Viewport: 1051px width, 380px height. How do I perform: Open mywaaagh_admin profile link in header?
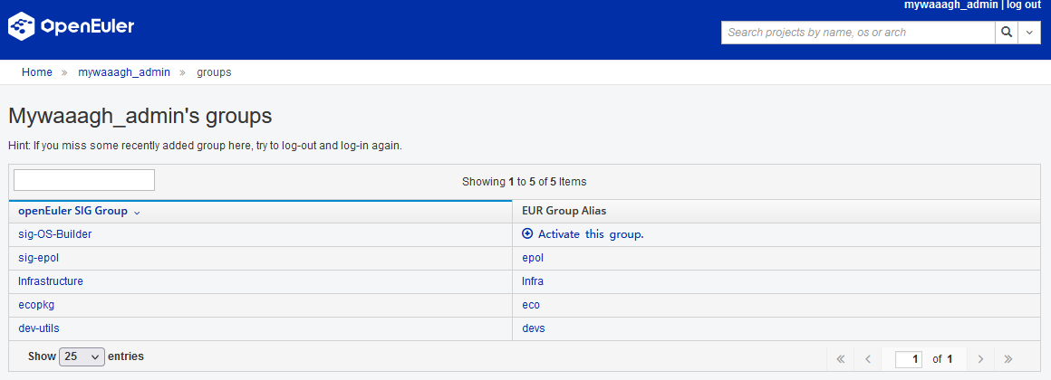[950, 5]
